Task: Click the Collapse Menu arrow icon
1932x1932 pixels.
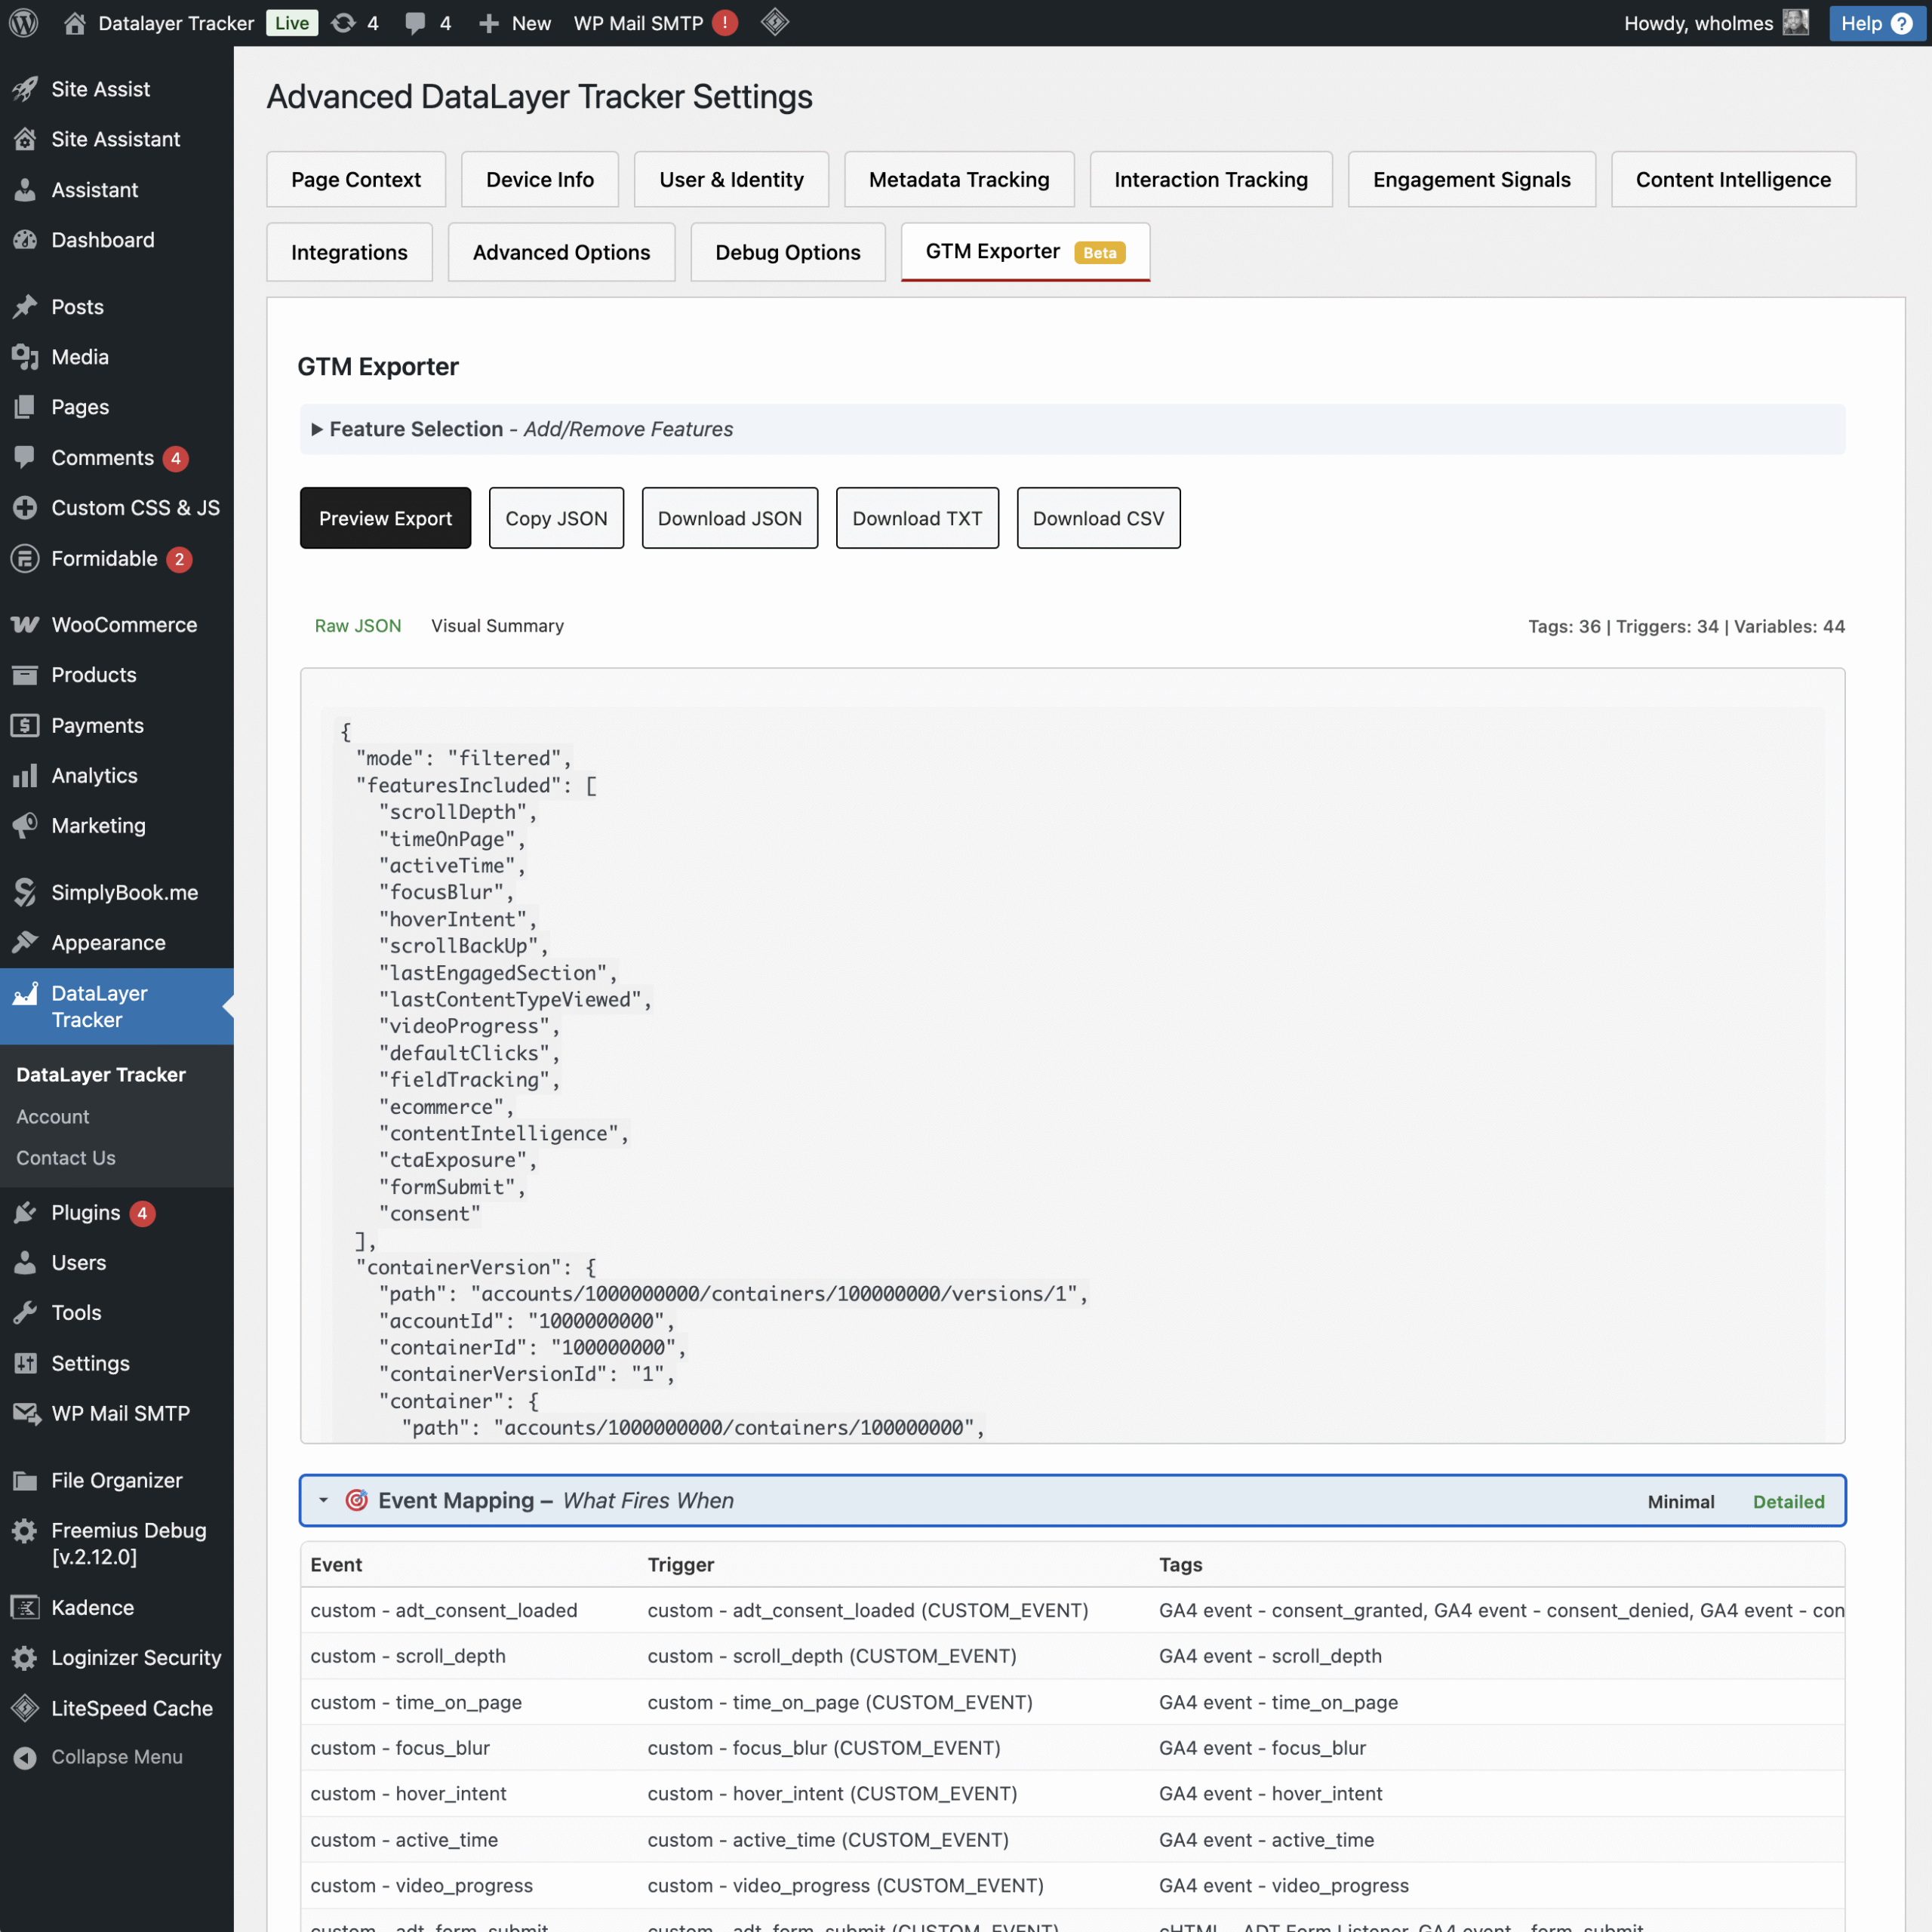Action: click(25, 1758)
